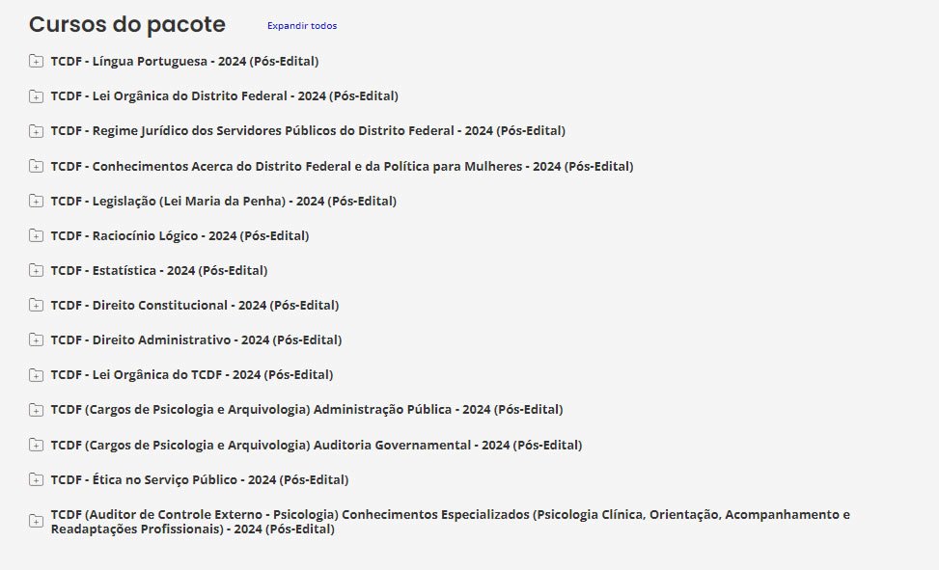Click folder icon beside Ética no Serviço Público
Viewport: 939px width, 570px height.
coord(36,480)
